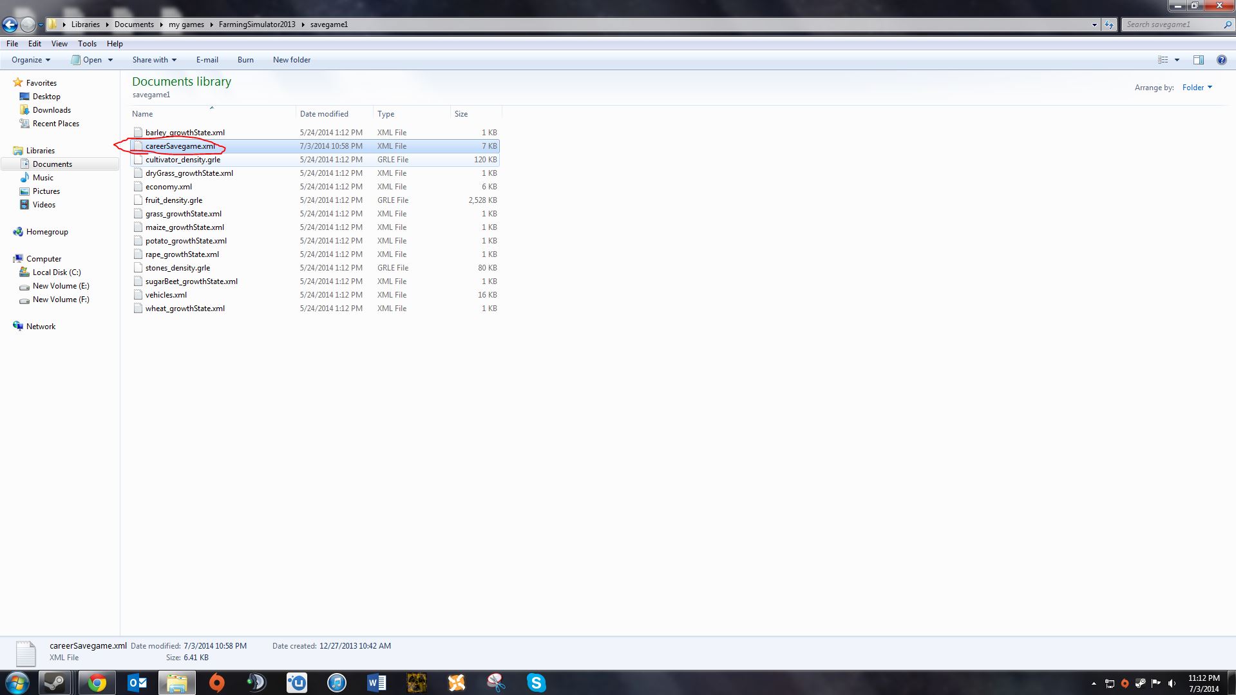
Task: Open Action Center flag icon
Action: (1156, 683)
